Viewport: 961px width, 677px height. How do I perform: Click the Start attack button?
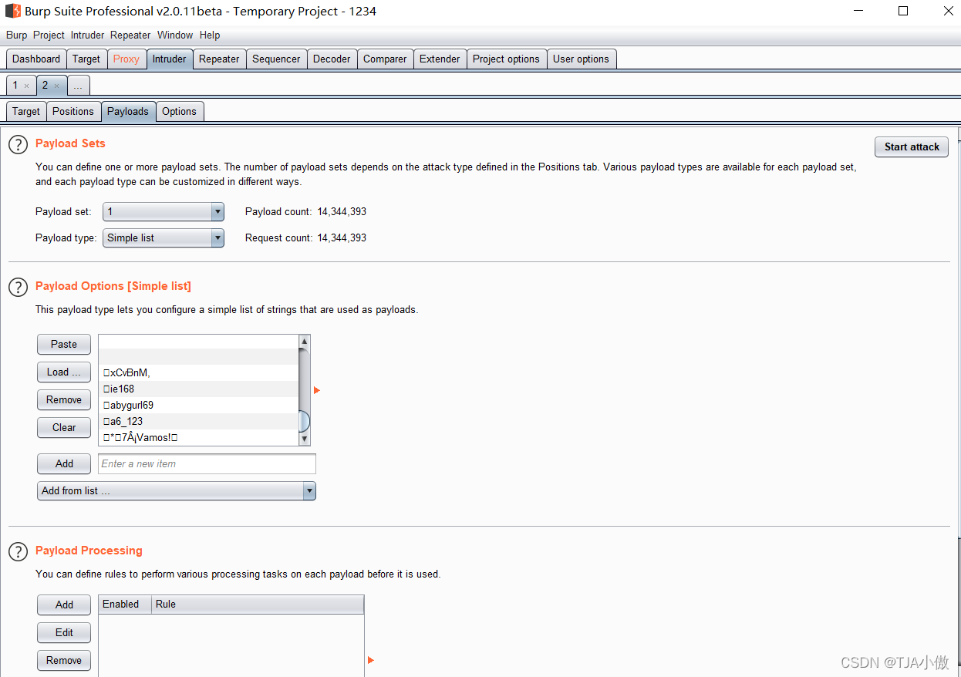[x=912, y=147]
